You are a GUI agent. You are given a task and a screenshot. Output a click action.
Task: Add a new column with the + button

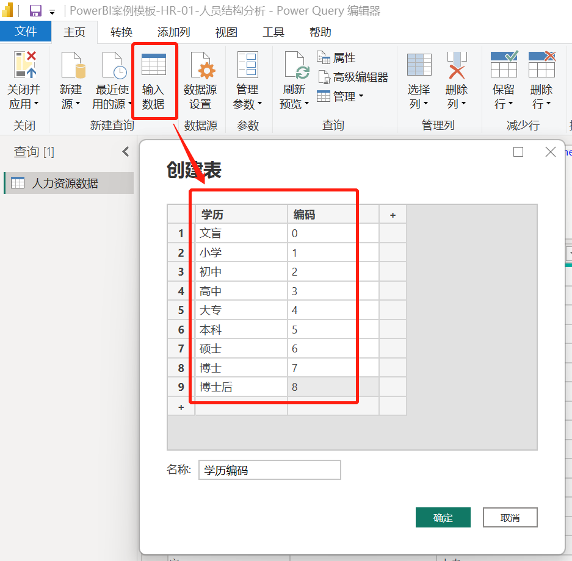393,215
